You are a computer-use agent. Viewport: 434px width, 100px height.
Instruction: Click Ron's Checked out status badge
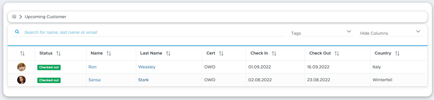[x=49, y=67]
